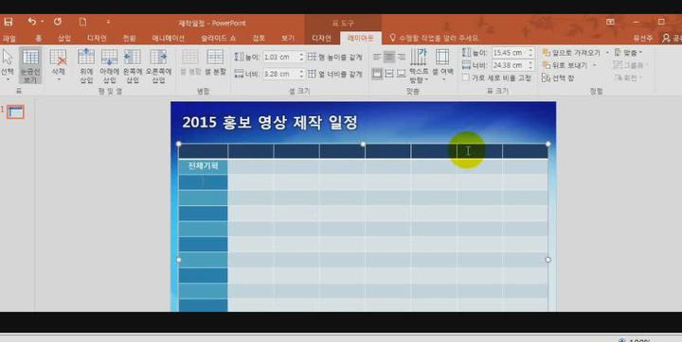
Task: Open the 뒤로 보내기 dropdown arrow
Action: point(595,65)
